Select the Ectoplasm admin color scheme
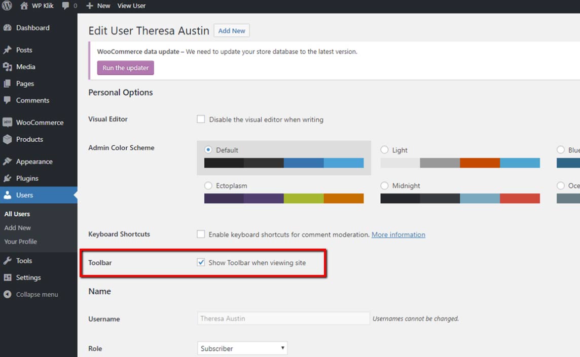580x357 pixels. click(x=208, y=185)
